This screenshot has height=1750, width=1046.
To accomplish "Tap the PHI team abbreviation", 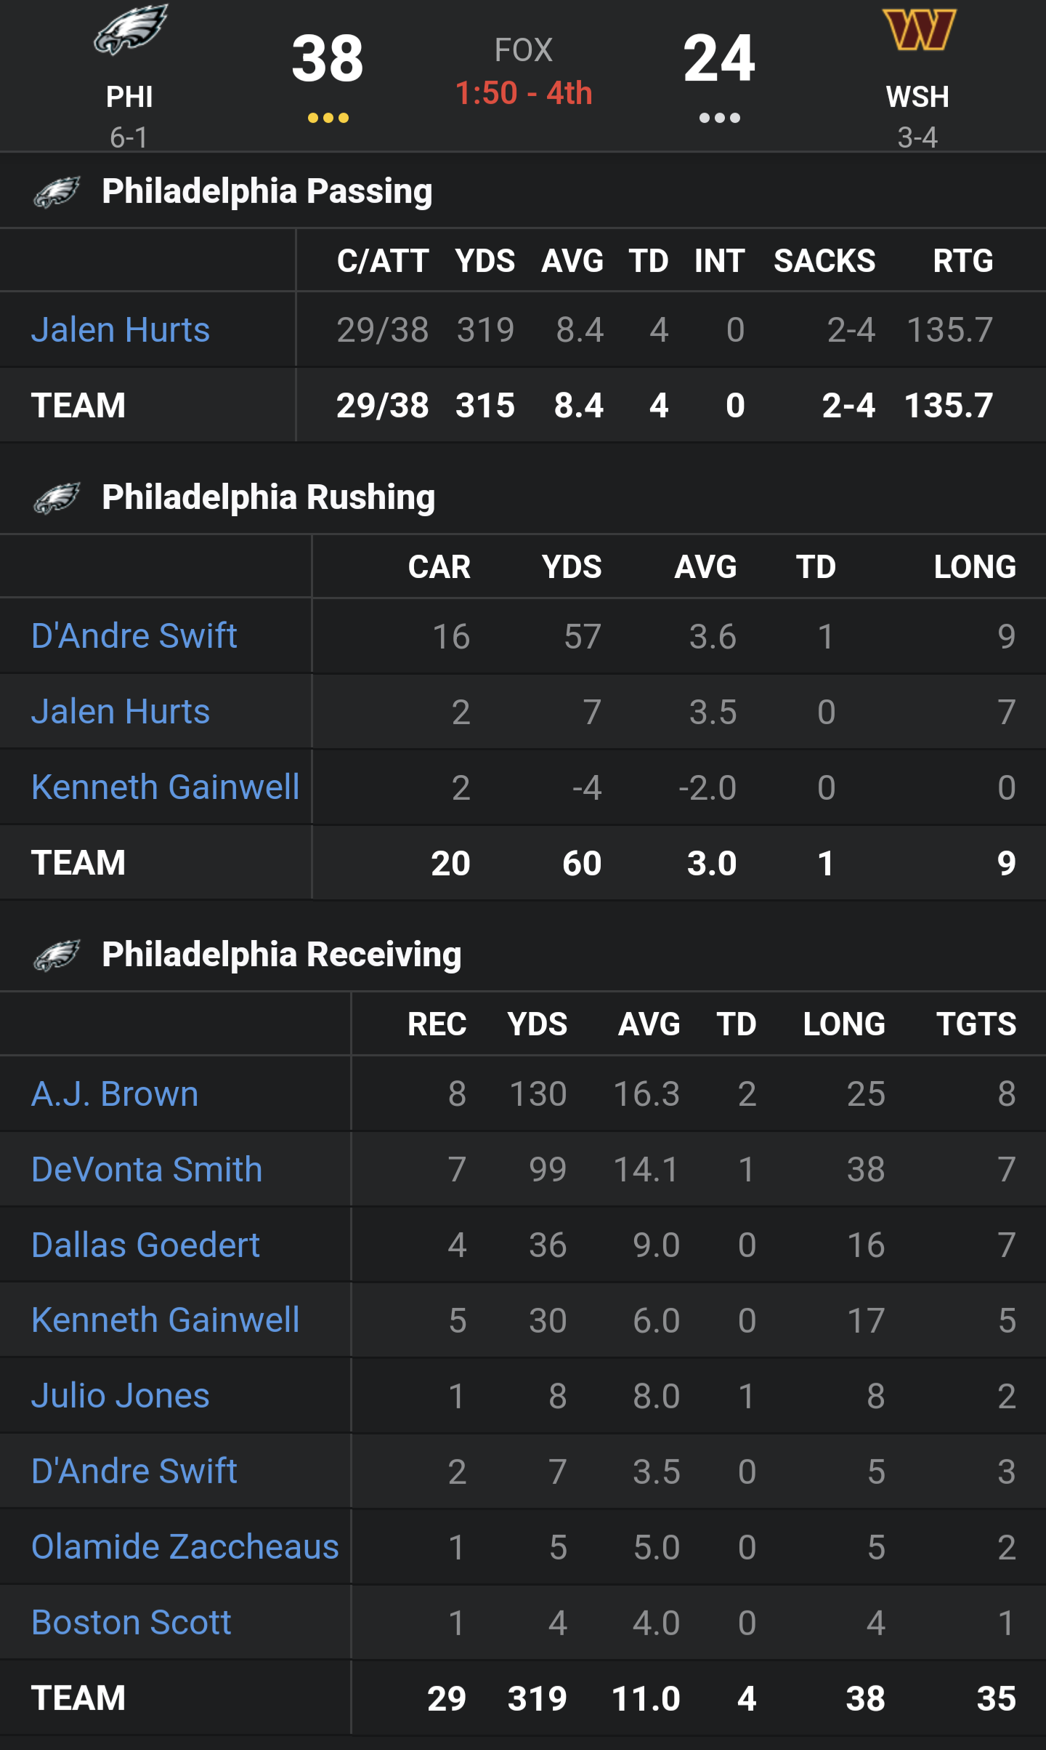I will click(129, 97).
